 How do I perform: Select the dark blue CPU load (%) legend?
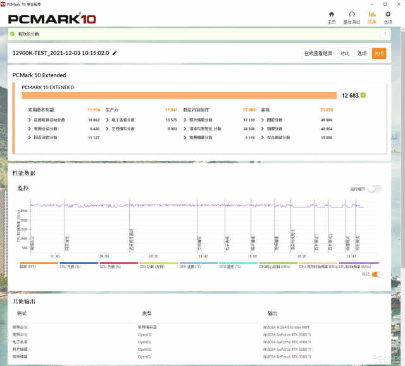click(79, 265)
